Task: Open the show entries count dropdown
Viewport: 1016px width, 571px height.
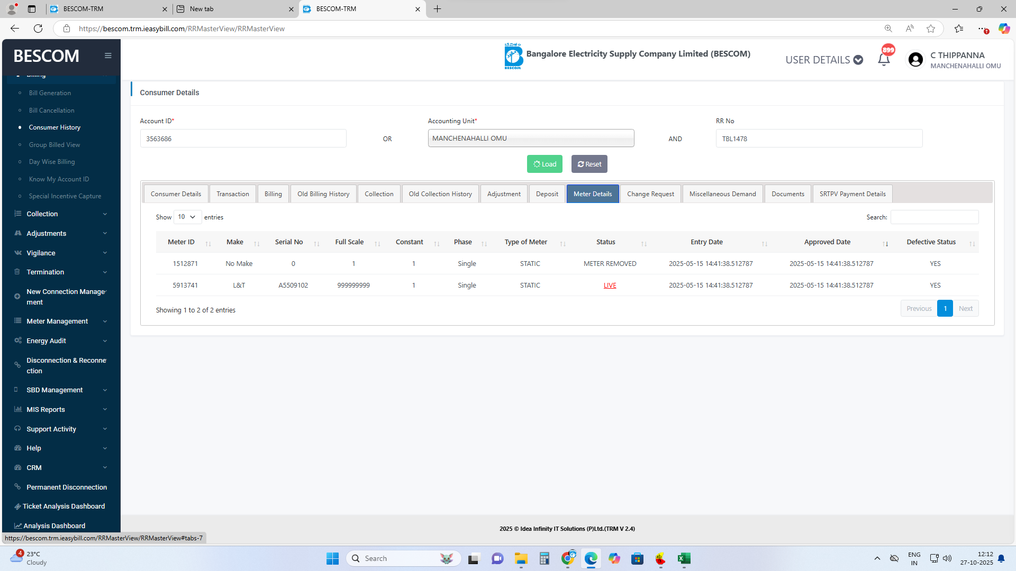Action: tap(187, 217)
